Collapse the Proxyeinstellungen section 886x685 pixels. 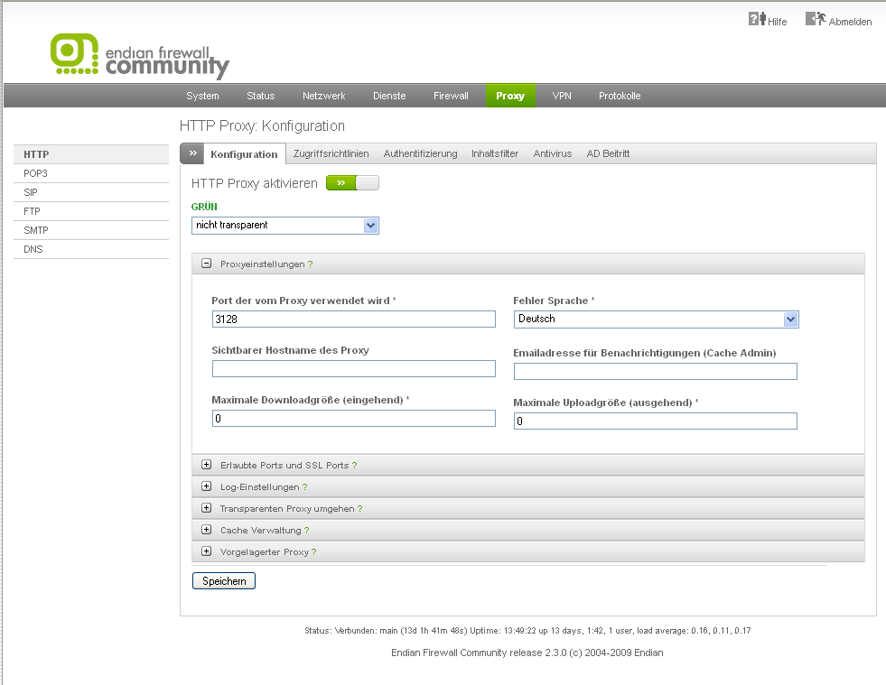pos(206,264)
